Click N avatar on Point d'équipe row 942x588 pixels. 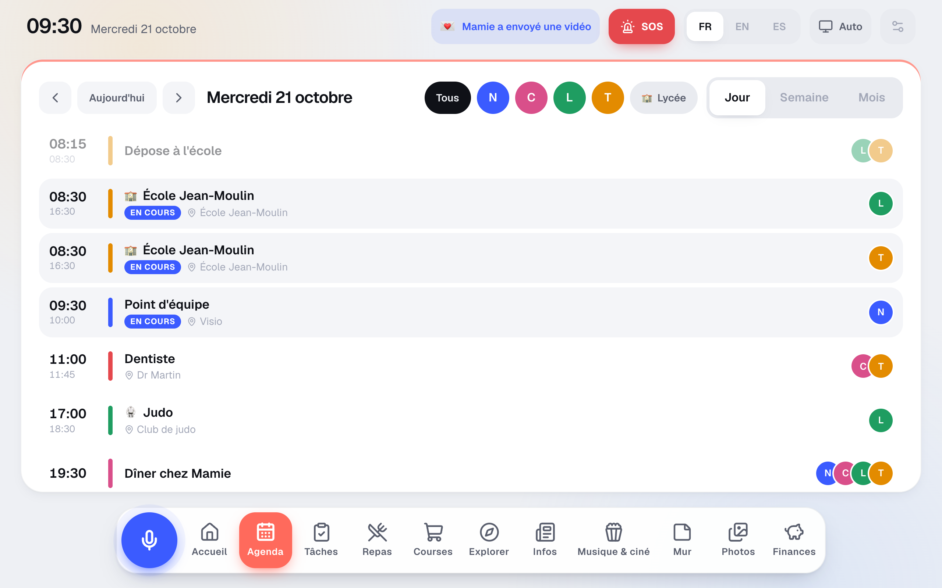pos(881,312)
